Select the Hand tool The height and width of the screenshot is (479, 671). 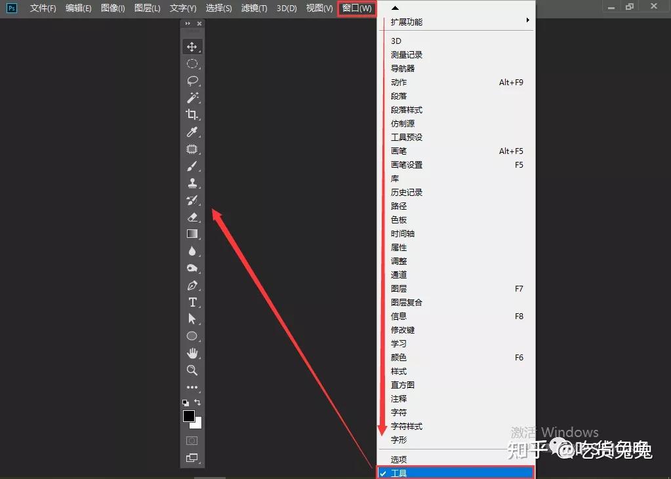(192, 353)
